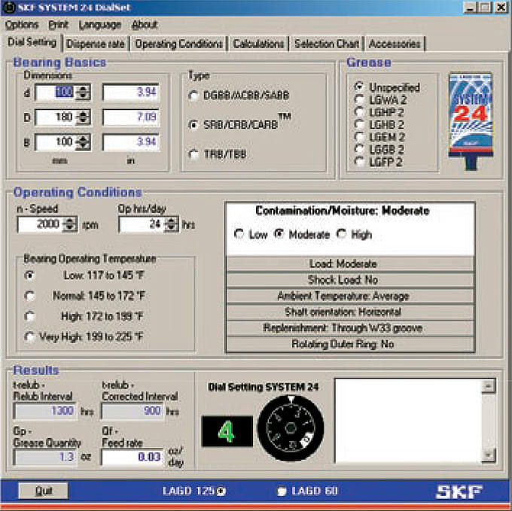This screenshot has height=511, width=512.
Task: Click the Corrected Interval 900 hrs field
Action: coord(133,411)
